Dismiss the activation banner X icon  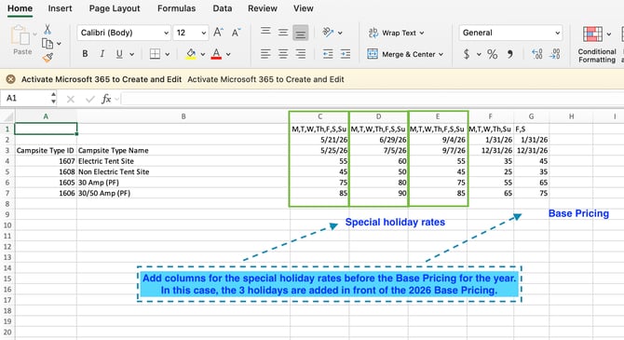pyautogui.click(x=11, y=79)
